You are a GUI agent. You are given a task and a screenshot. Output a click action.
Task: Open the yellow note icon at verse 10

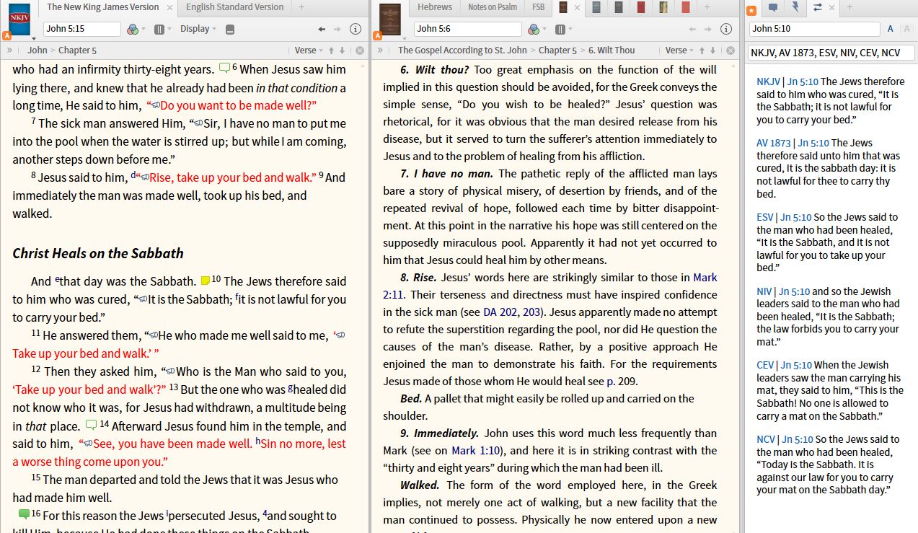(206, 281)
